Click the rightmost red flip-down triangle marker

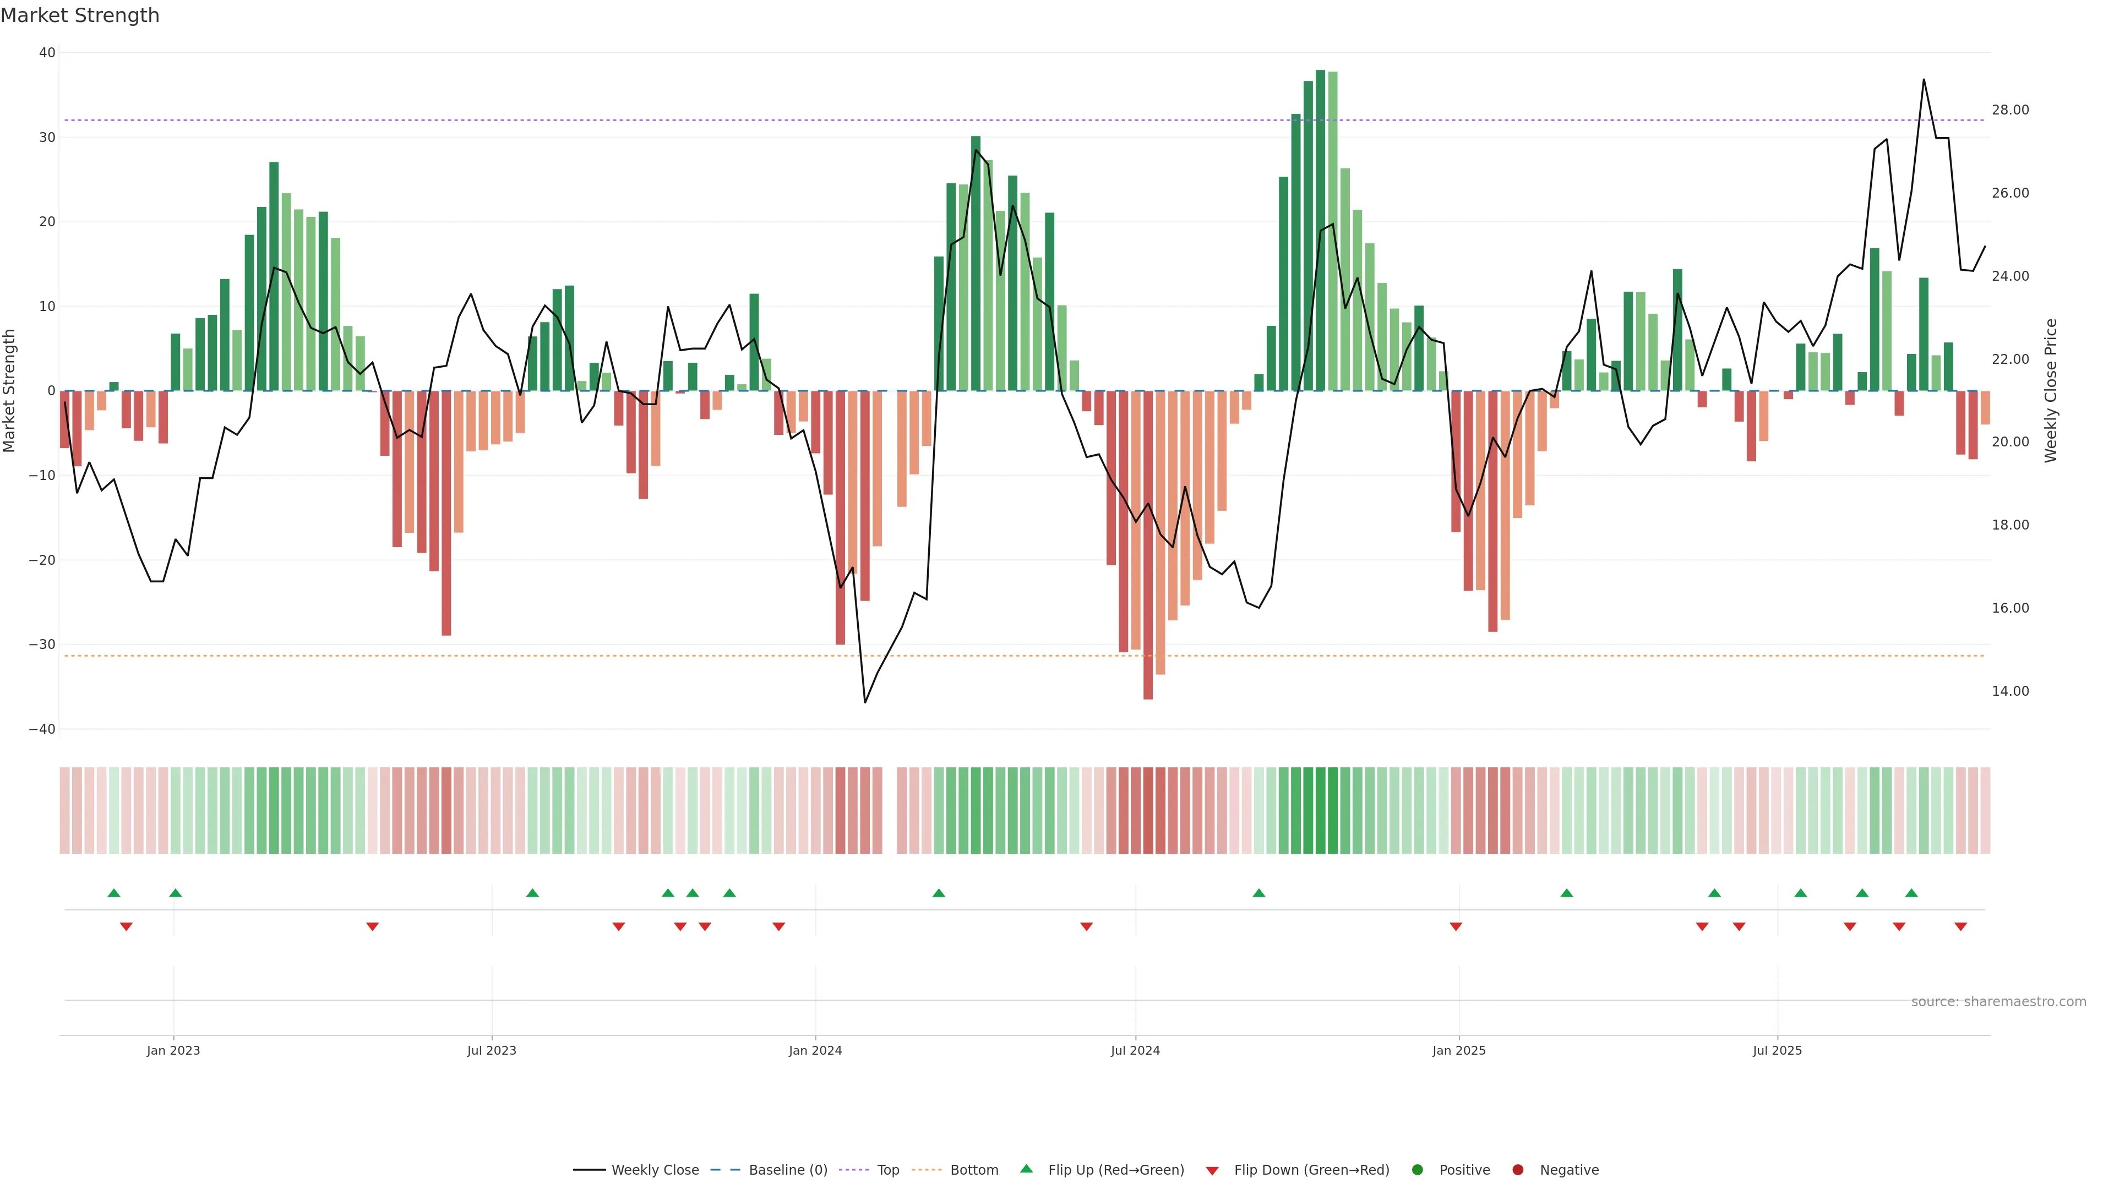tap(1960, 926)
